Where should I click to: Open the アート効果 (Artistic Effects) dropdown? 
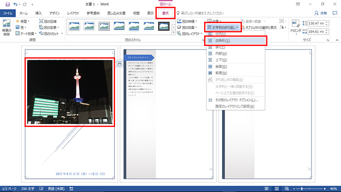coord(26,34)
